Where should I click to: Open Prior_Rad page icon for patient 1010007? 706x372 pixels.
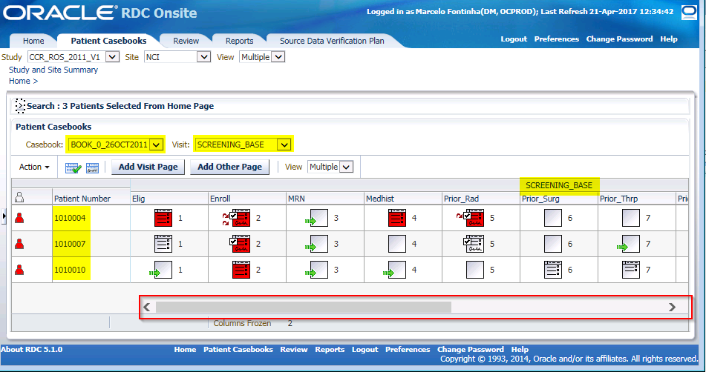[x=474, y=244]
